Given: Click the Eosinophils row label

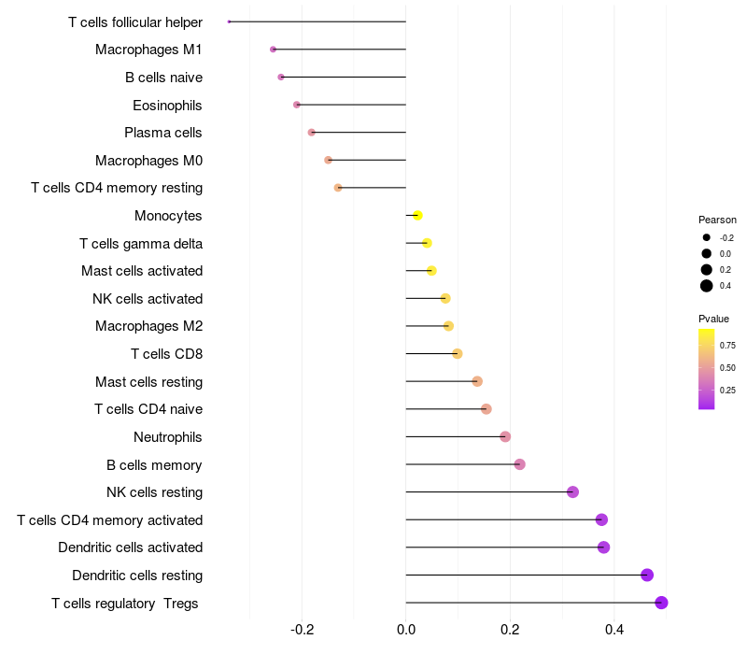Looking at the screenshot, I should [x=167, y=106].
